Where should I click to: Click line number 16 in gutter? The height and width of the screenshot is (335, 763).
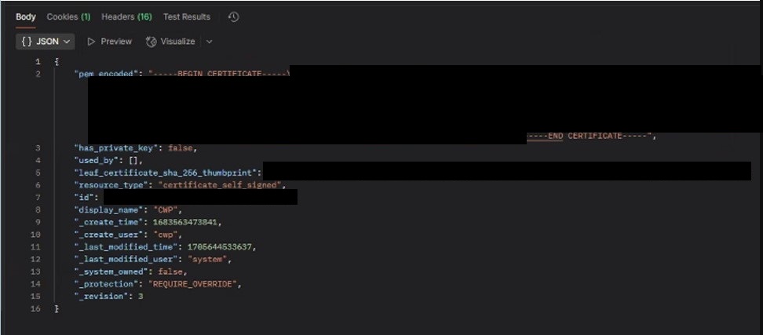tap(36, 309)
